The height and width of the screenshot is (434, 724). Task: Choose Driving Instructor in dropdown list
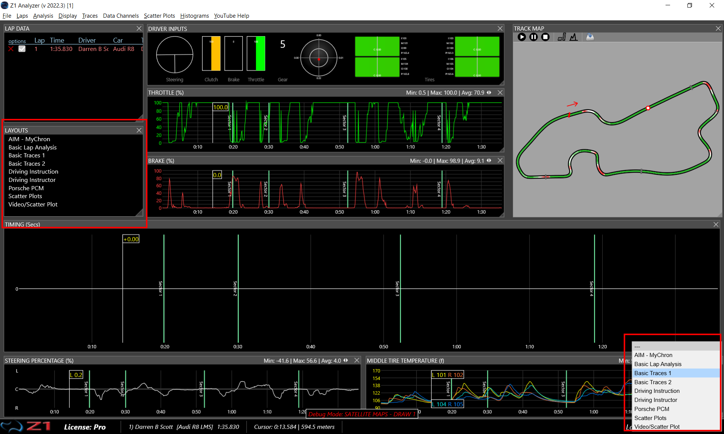(x=676, y=400)
